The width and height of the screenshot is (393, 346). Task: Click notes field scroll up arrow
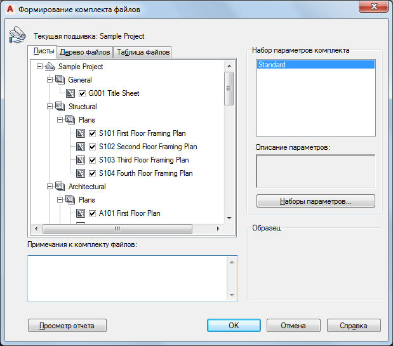pos(232,262)
